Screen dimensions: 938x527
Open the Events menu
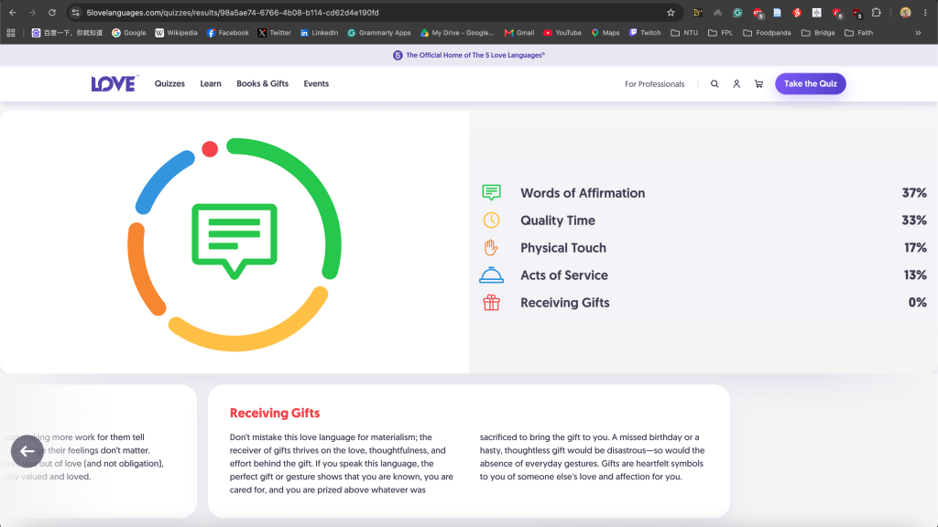(x=316, y=83)
